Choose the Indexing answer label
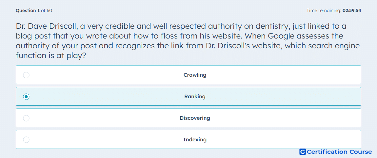 coord(195,140)
